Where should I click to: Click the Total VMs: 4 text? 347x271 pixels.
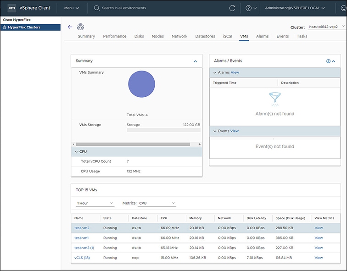(x=137, y=115)
